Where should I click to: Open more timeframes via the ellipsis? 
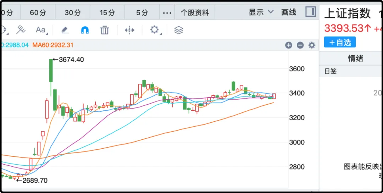coord(167,13)
